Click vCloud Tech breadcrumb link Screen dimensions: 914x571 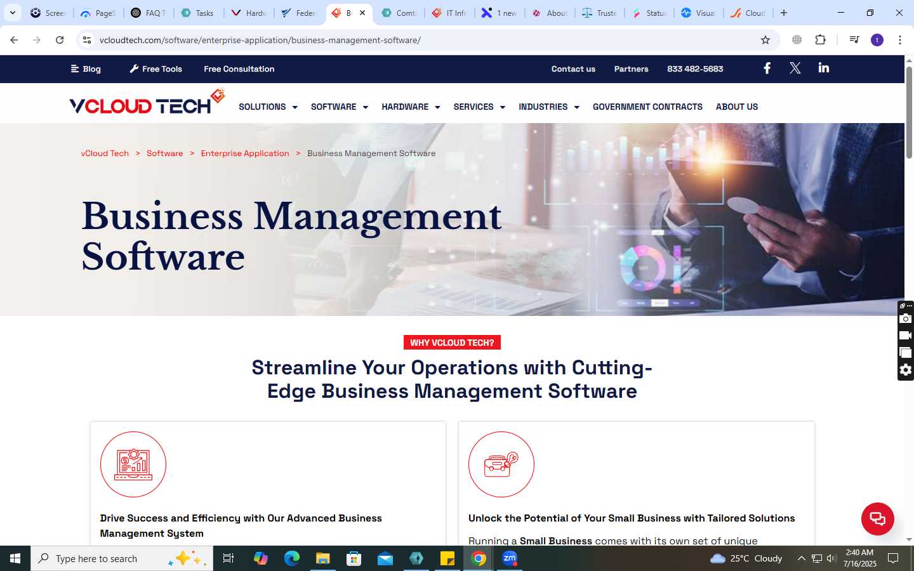pyautogui.click(x=105, y=153)
